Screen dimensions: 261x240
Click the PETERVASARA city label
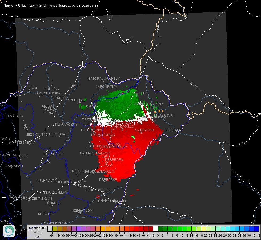pyautogui.click(x=11, y=116)
